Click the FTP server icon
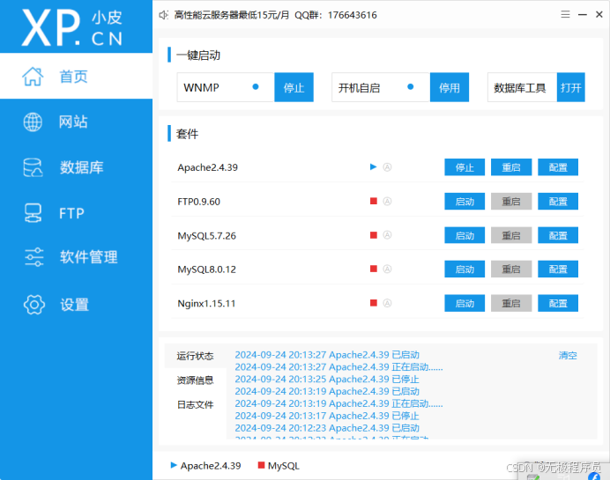The image size is (610, 480). (33, 213)
